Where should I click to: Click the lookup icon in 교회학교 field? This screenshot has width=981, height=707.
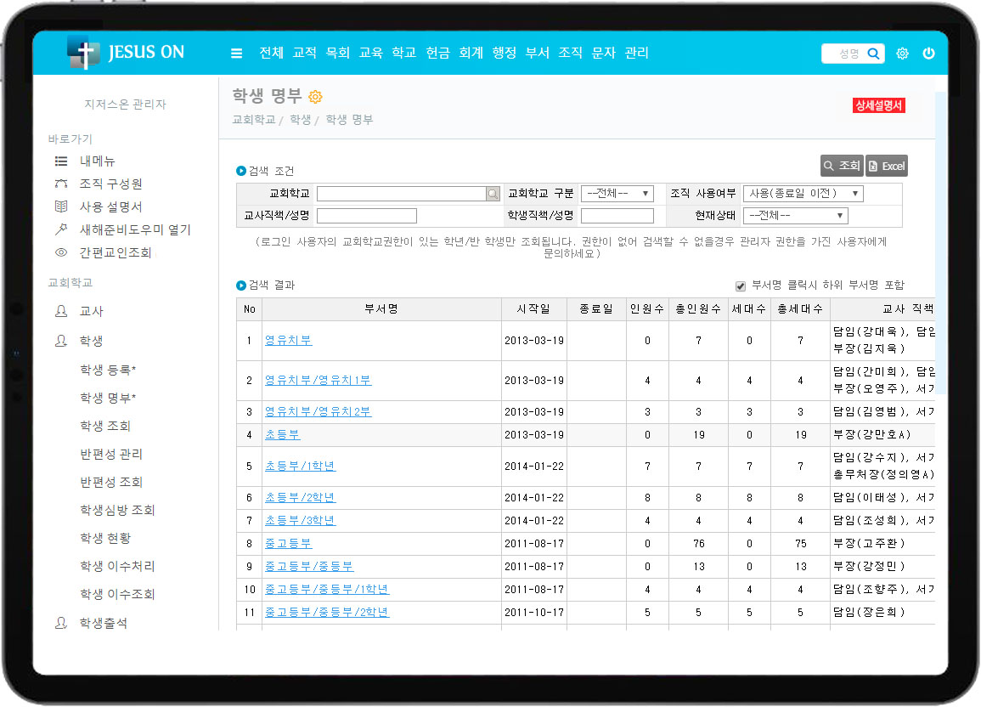click(493, 194)
